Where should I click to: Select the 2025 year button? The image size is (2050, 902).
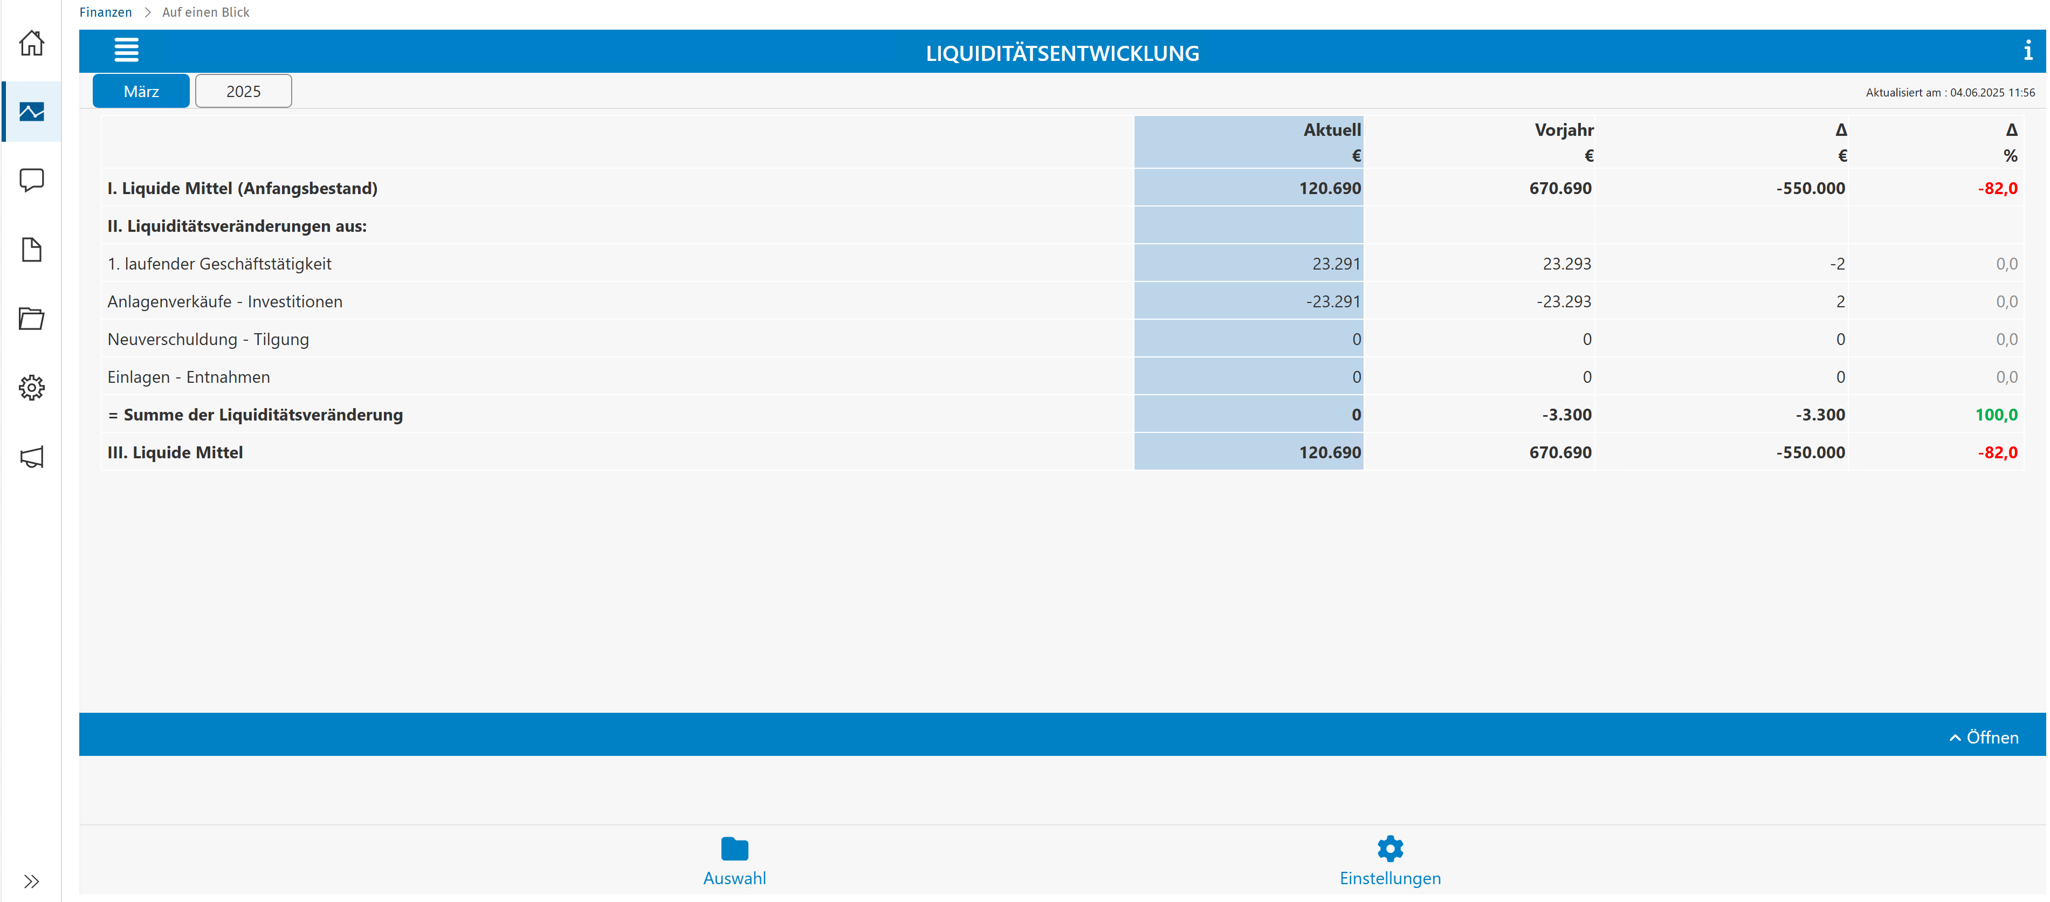point(243,92)
